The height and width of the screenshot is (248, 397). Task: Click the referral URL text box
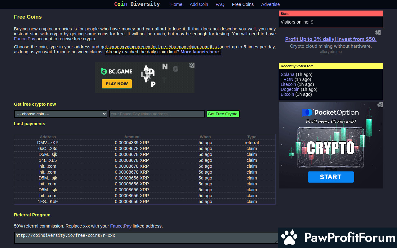[146, 237]
